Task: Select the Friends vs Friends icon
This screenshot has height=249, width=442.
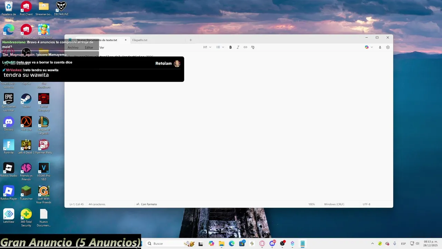Action: point(26,172)
